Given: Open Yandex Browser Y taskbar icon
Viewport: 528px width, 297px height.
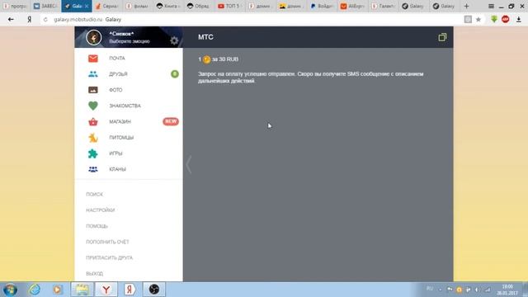Looking at the screenshot, I should pos(106,290).
